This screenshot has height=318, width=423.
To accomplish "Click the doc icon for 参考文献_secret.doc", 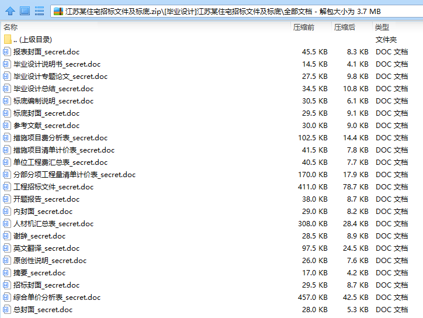I will pyautogui.click(x=7, y=126).
